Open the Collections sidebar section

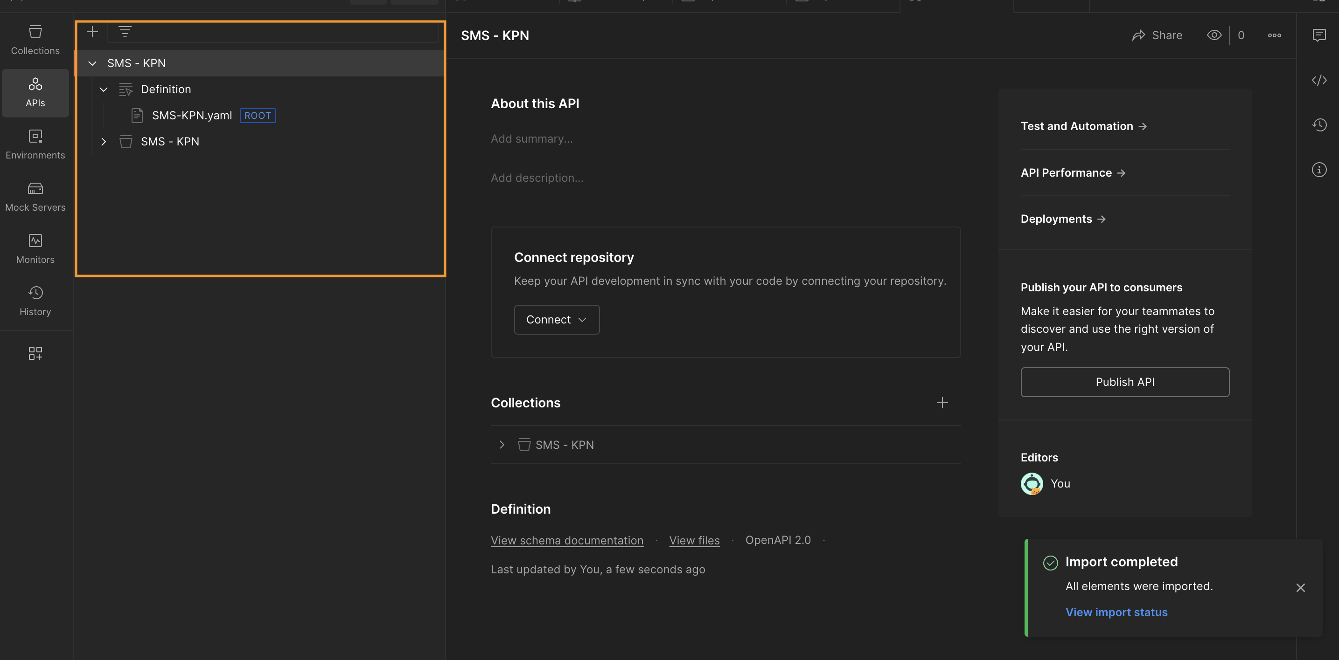35,41
